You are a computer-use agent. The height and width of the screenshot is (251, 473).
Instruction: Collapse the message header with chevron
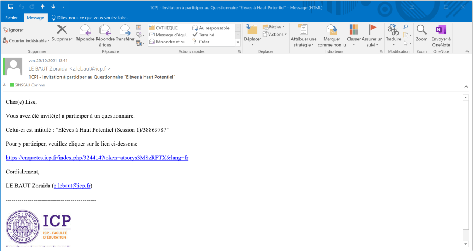click(466, 87)
